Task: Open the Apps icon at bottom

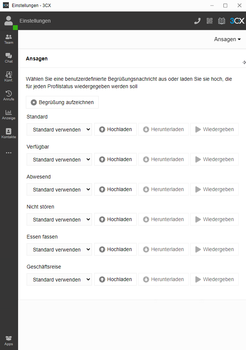Action: point(8,340)
